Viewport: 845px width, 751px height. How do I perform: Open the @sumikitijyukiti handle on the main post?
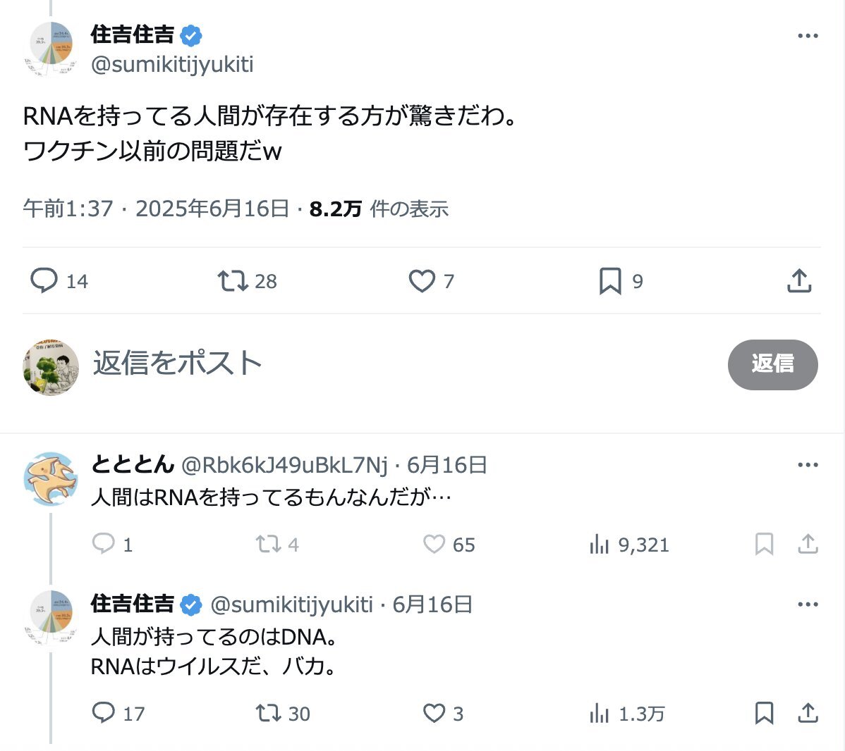pyautogui.click(x=172, y=64)
